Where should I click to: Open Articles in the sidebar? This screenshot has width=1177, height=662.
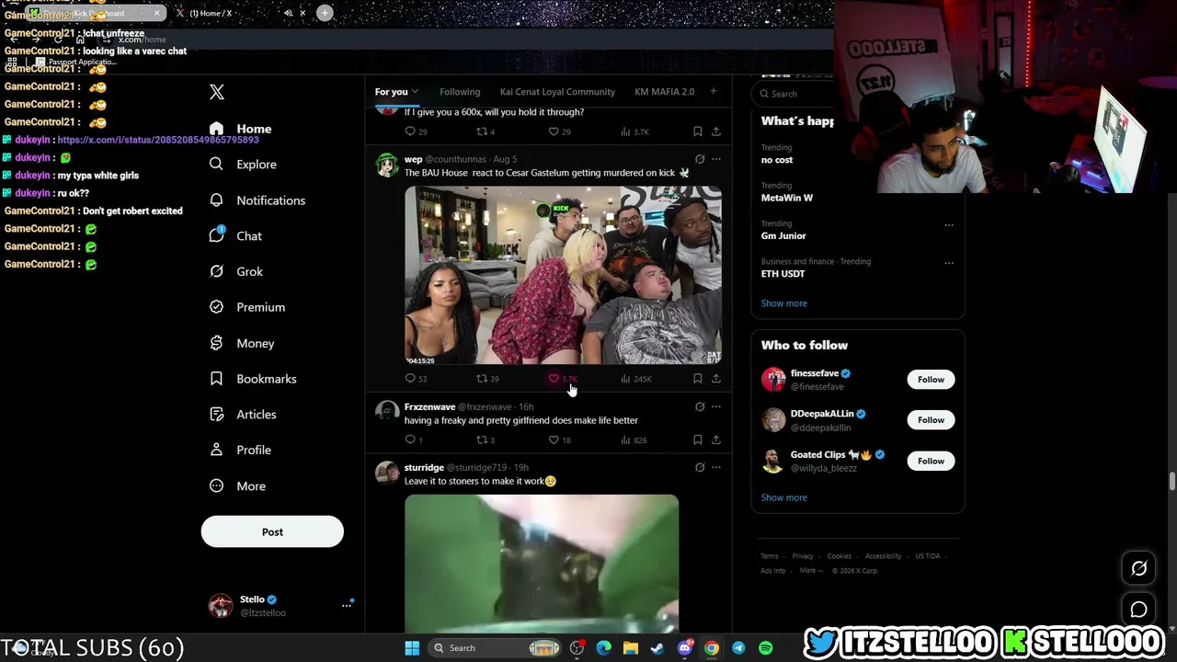coord(242,415)
